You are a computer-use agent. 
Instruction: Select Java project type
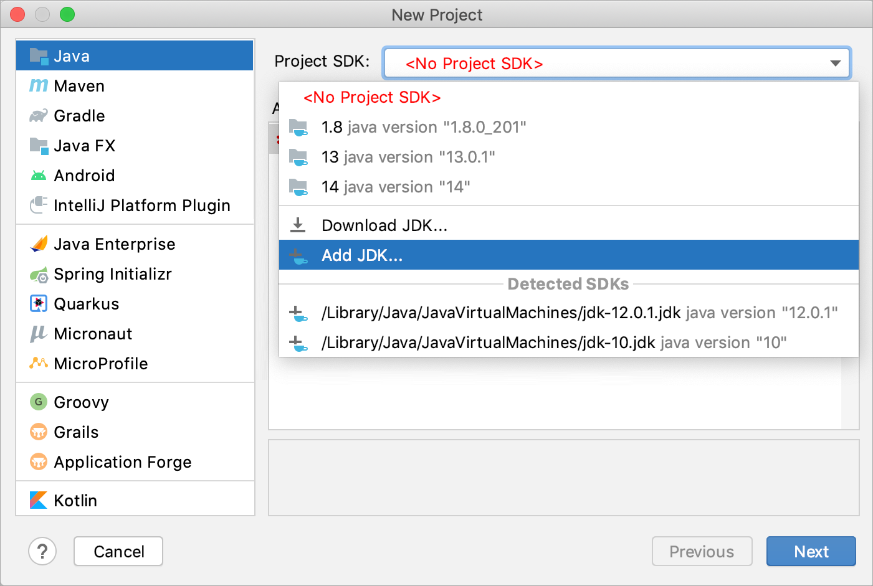click(135, 55)
